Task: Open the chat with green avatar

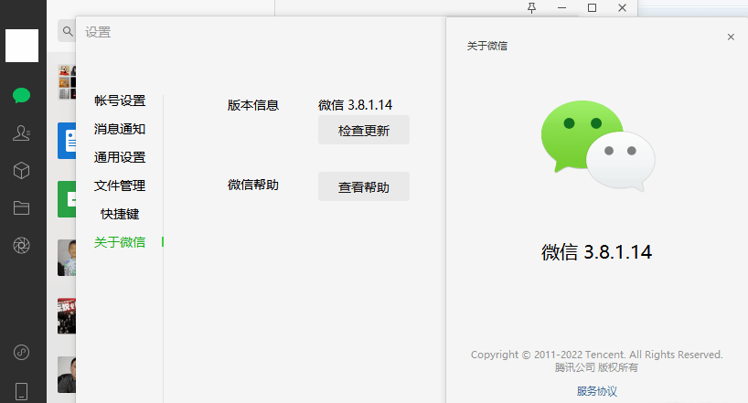Action: pyautogui.click(x=67, y=199)
